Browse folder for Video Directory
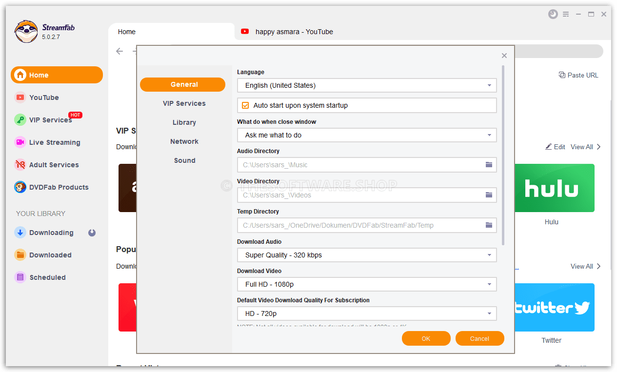 pyautogui.click(x=489, y=195)
